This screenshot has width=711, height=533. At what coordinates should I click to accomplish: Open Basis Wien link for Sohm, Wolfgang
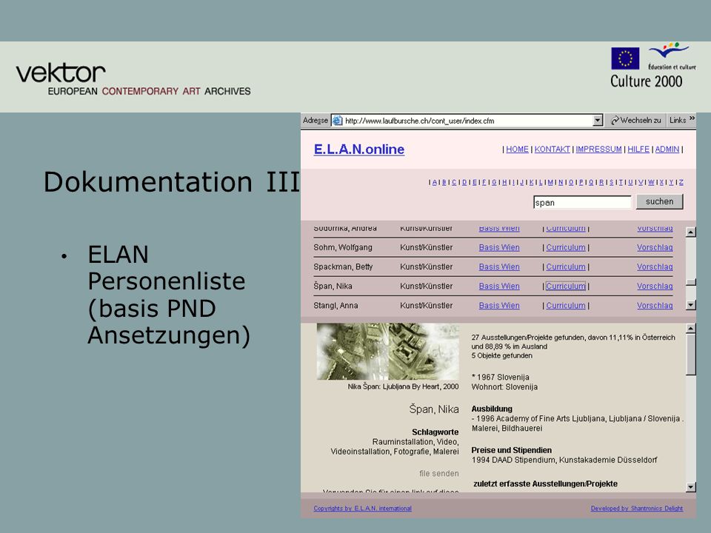coord(499,247)
